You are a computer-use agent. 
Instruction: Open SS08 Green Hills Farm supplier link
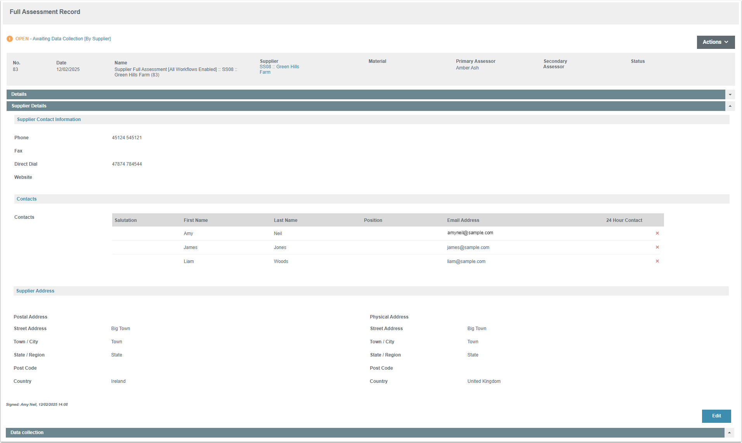pyautogui.click(x=279, y=69)
